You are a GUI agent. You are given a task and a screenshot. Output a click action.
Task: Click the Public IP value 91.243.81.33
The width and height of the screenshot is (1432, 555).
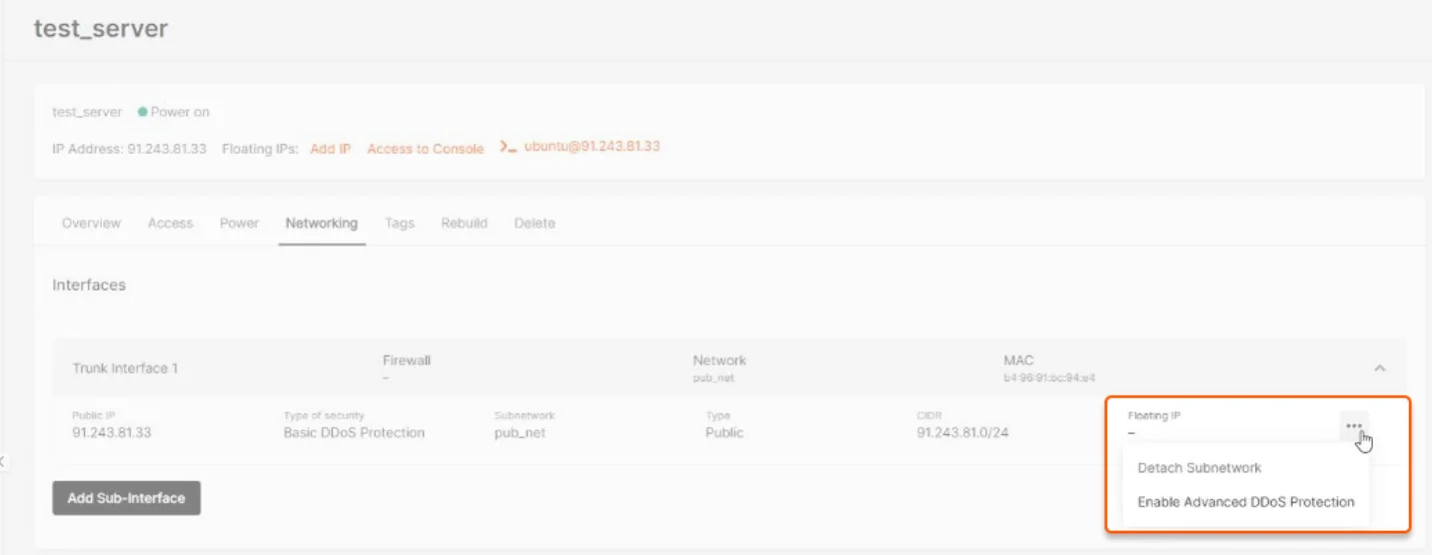pyautogui.click(x=111, y=433)
